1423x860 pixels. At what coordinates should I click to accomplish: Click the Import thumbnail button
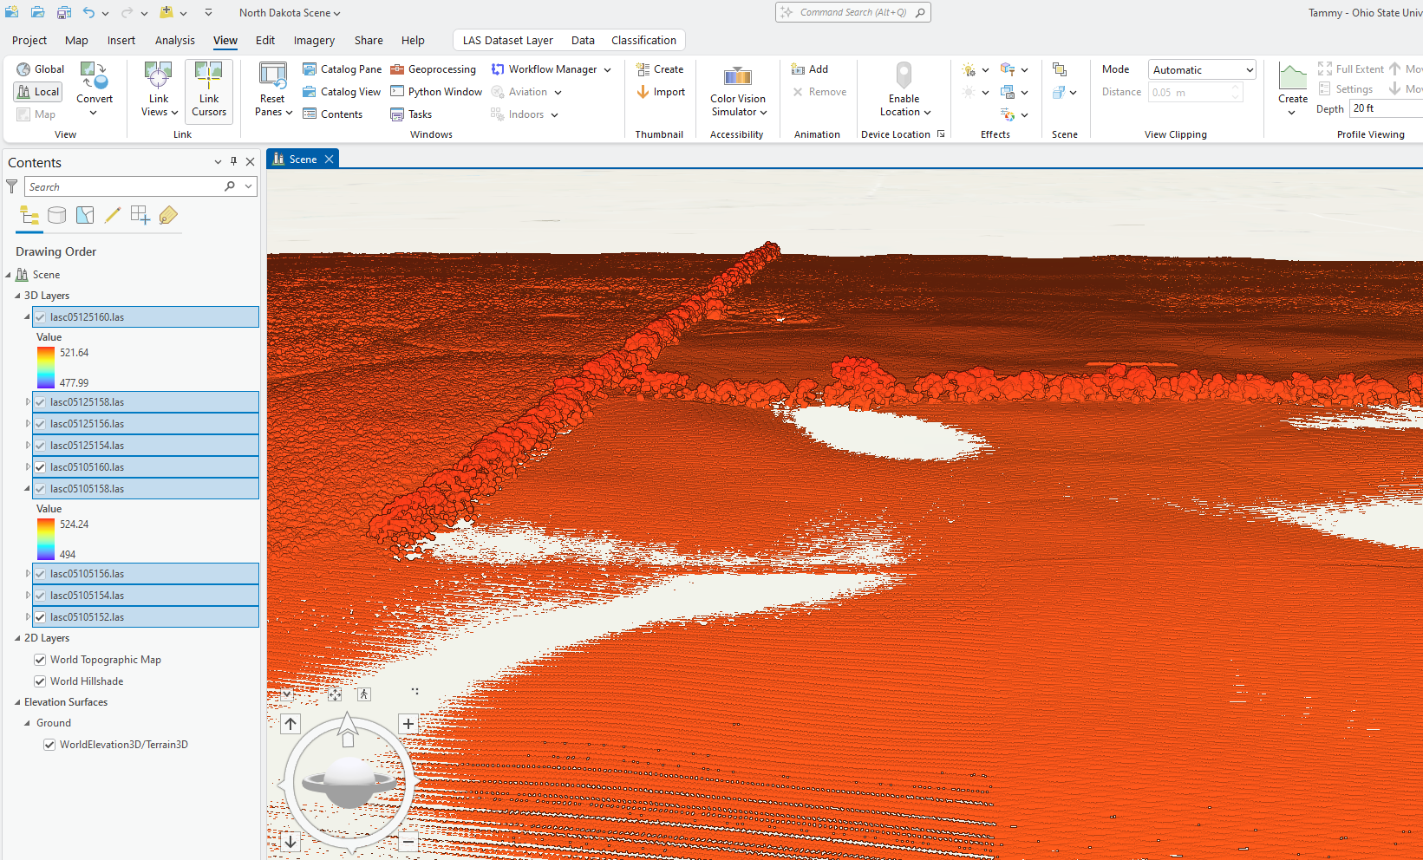point(661,92)
